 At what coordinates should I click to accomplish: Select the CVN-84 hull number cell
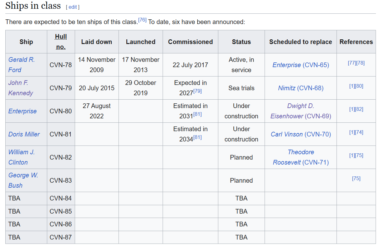coord(61,198)
